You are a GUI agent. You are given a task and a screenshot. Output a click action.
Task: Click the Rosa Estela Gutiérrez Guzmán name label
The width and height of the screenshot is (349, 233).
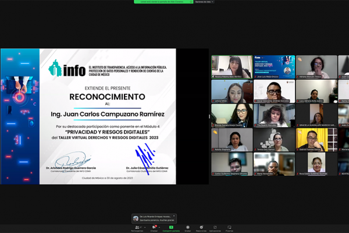pos(312,174)
